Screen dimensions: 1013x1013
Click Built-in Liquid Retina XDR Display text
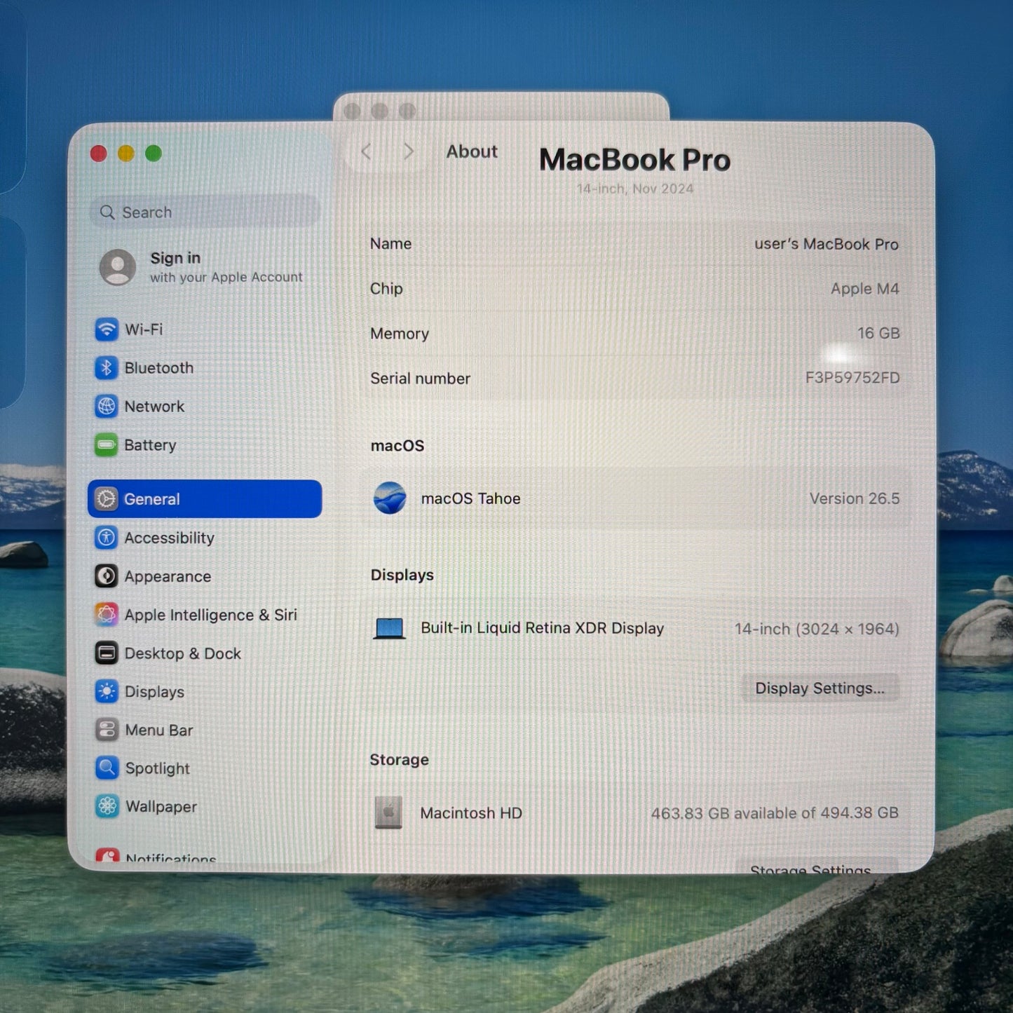click(543, 628)
